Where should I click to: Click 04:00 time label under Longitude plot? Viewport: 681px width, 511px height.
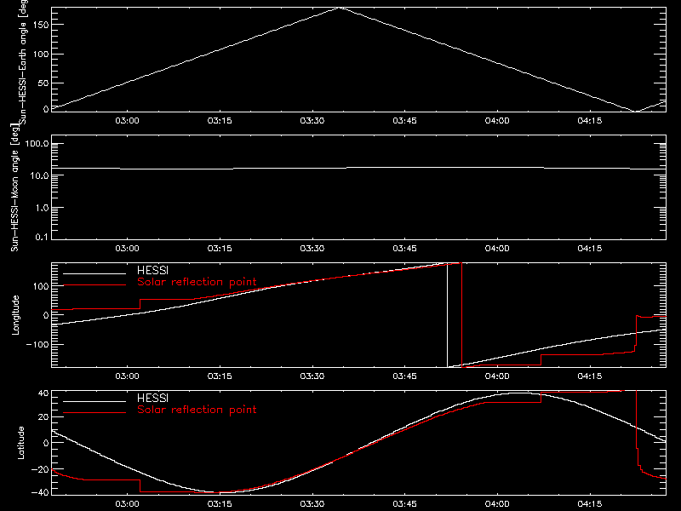tap(497, 376)
